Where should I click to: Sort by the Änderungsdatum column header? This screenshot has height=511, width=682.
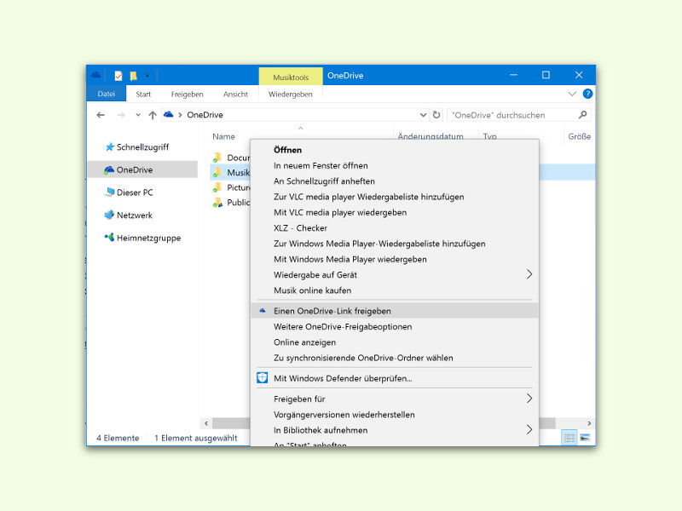point(431,136)
